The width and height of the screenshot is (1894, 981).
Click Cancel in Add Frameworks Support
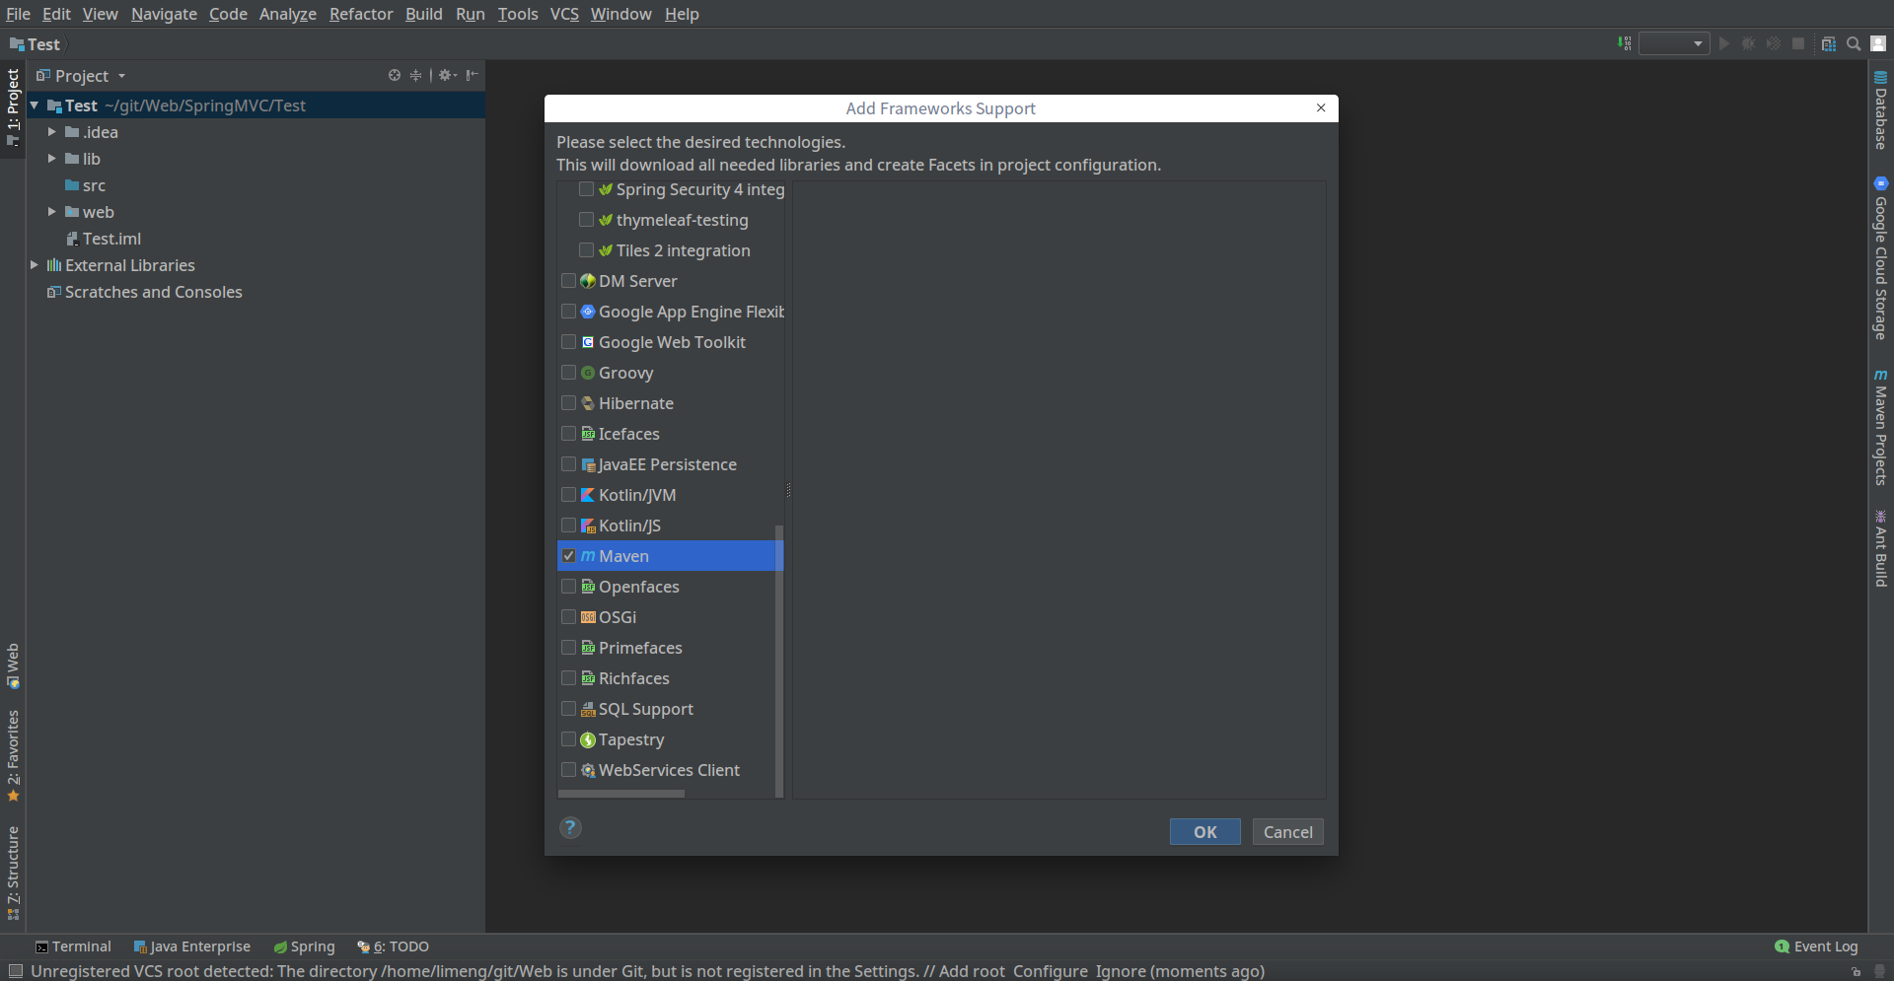1287,832
